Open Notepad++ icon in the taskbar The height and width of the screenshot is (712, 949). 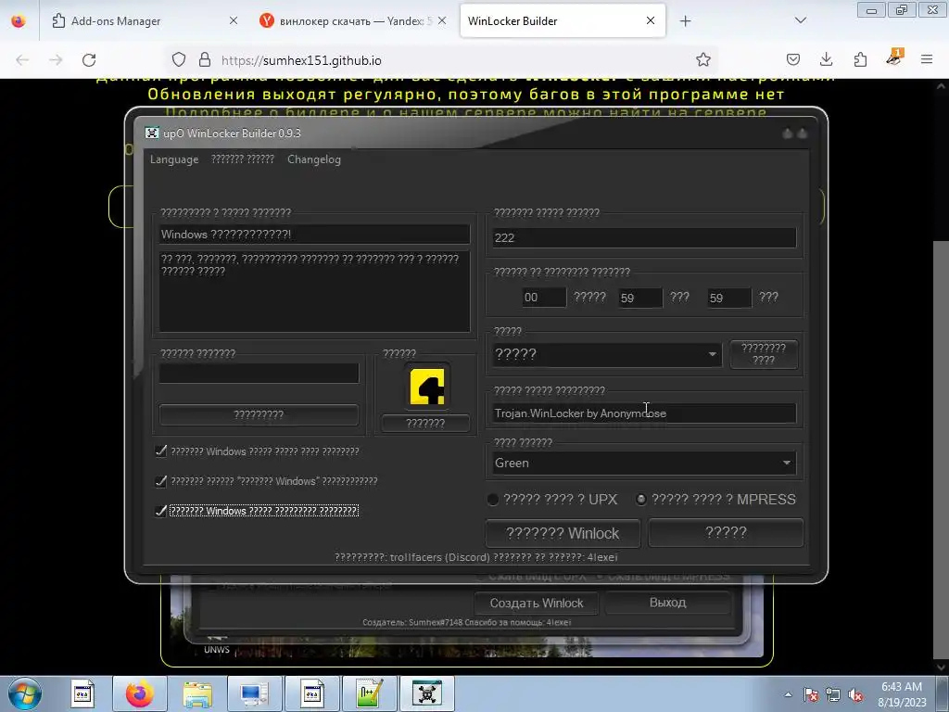pyautogui.click(x=369, y=693)
